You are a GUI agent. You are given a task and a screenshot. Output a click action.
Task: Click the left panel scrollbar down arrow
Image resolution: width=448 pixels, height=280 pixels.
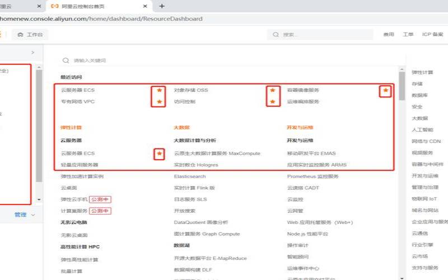[x=39, y=199]
